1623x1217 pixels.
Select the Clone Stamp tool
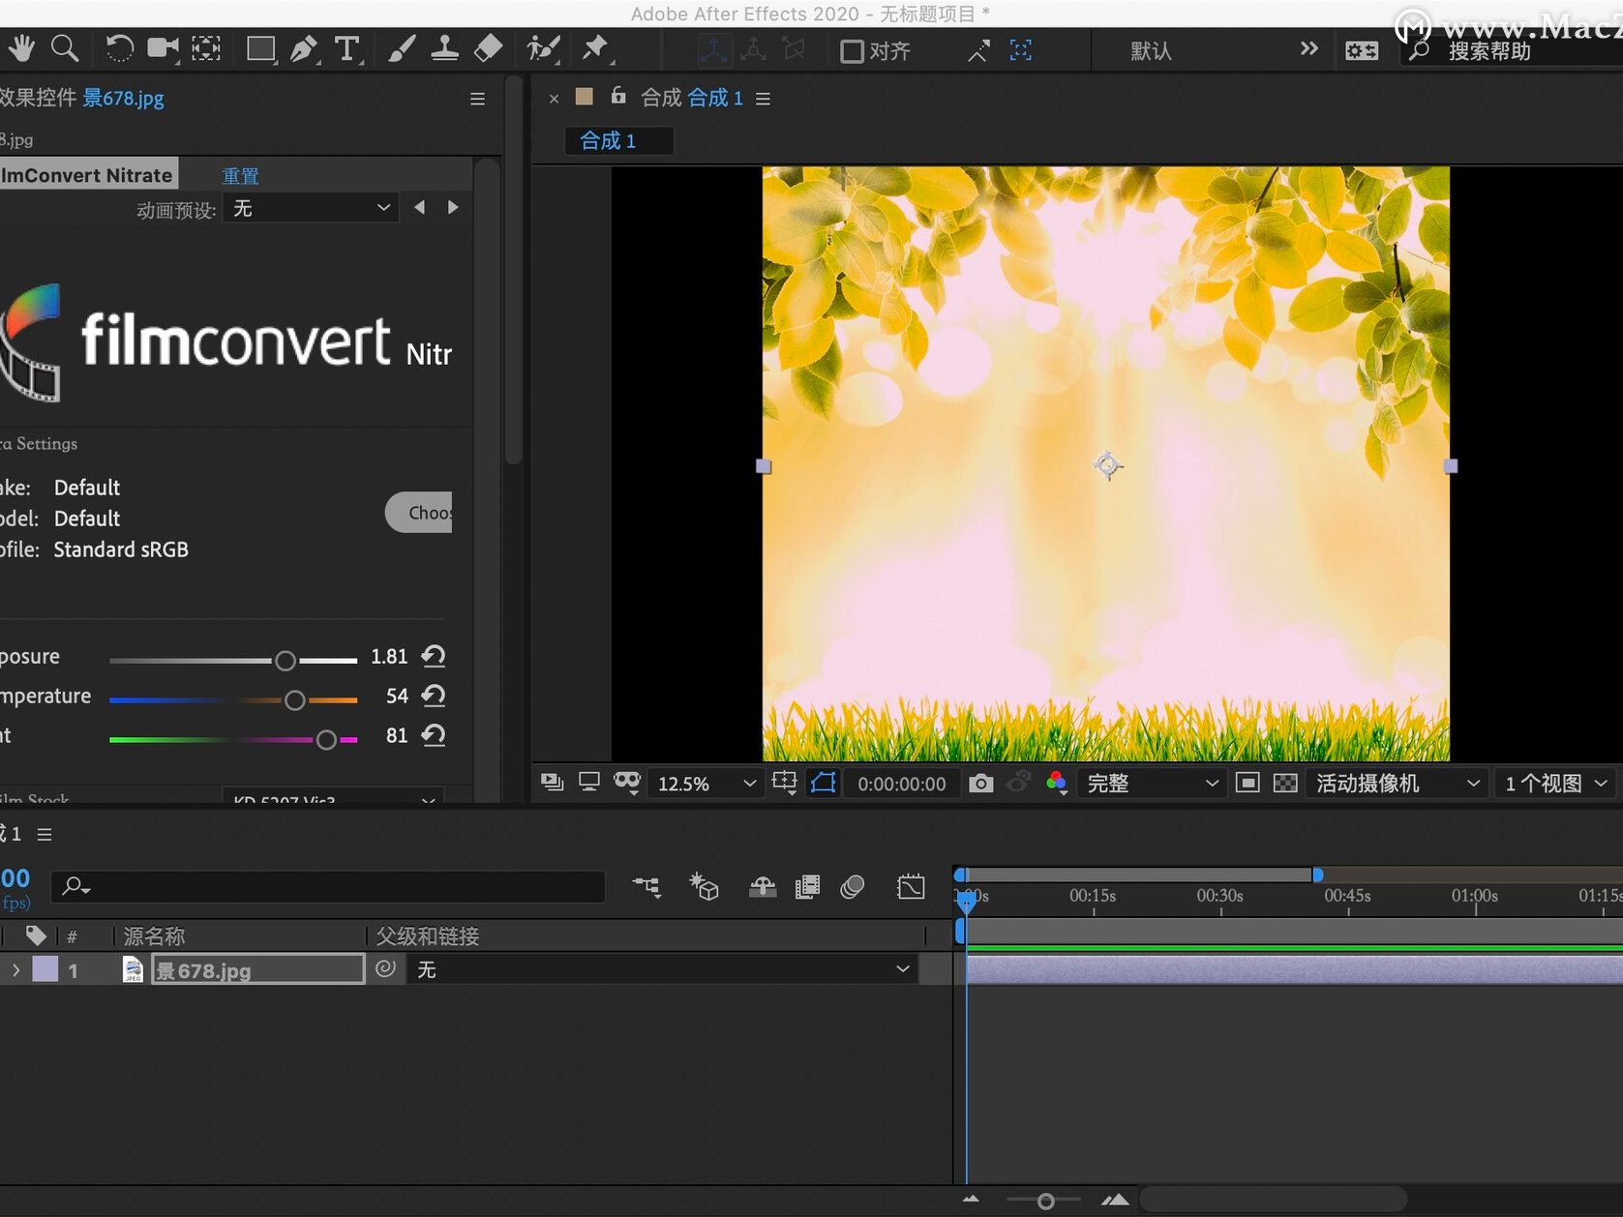click(444, 49)
